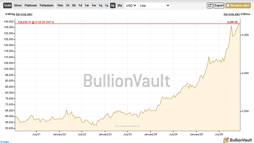This screenshot has width=254, height=143.
Task: Select the 1w time range
Action: coord(87,5)
